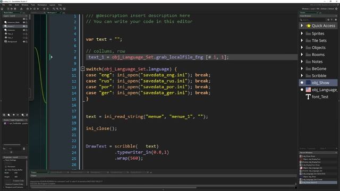Click the Quick Access star icon
Screen dimensions: 340x191
tap(308, 25)
